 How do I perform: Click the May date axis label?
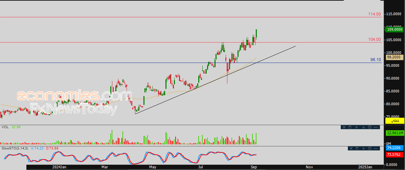coord(153,167)
